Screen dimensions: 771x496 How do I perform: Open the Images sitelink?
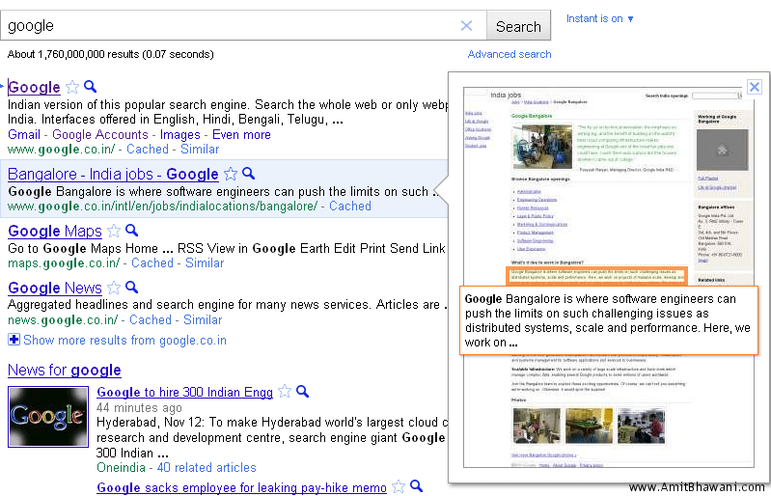pyautogui.click(x=180, y=134)
